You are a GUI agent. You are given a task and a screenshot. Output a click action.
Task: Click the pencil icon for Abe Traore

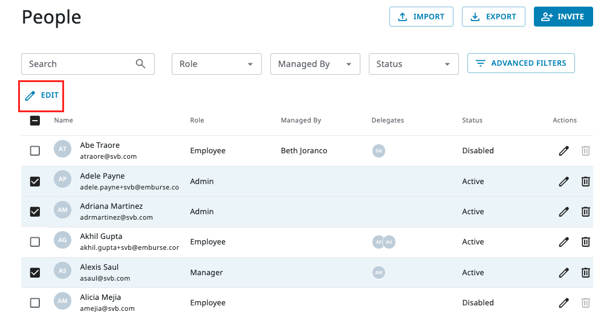coord(564,151)
